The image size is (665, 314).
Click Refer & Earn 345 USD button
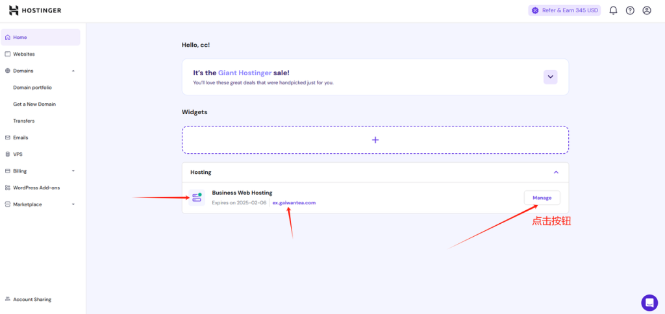(564, 10)
